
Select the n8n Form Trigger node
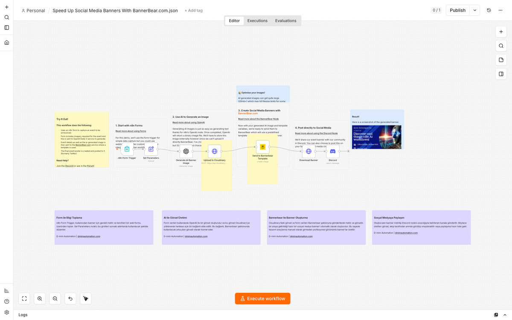pyautogui.click(x=127, y=149)
